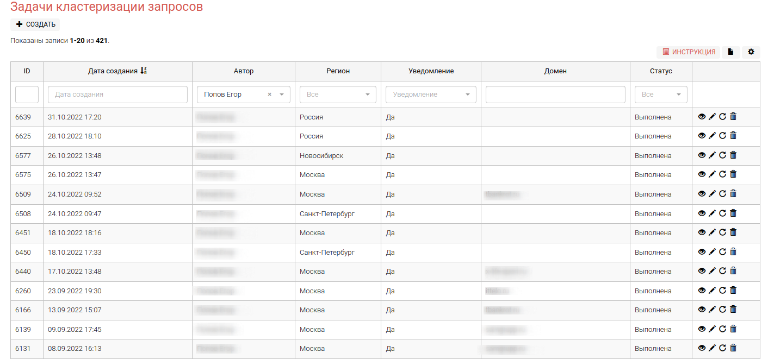Image resolution: width=768 pixels, height=359 pixels.
Task: Re-run task 6260 using the reload icon
Action: tap(722, 291)
